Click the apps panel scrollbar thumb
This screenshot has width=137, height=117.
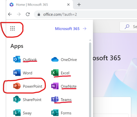(90, 80)
